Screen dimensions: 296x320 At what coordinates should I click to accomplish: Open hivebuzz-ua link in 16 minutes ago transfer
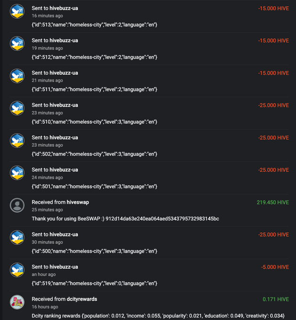[x=64, y=8]
